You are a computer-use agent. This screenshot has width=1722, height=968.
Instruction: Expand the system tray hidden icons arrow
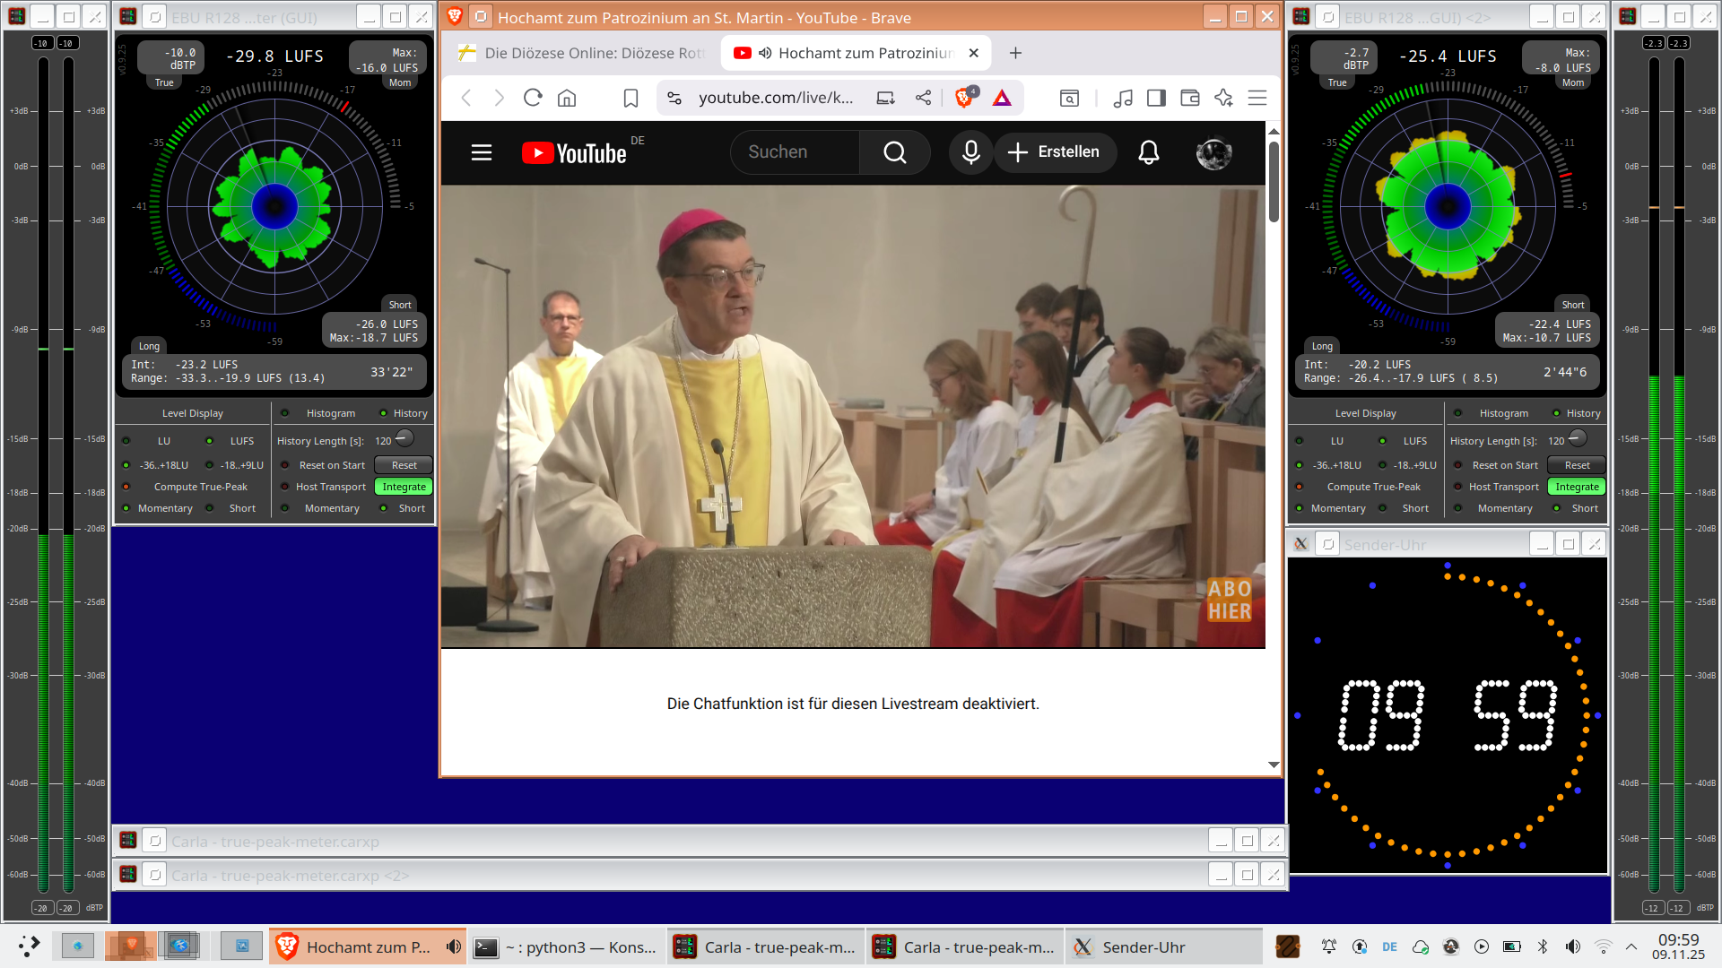click(1631, 946)
